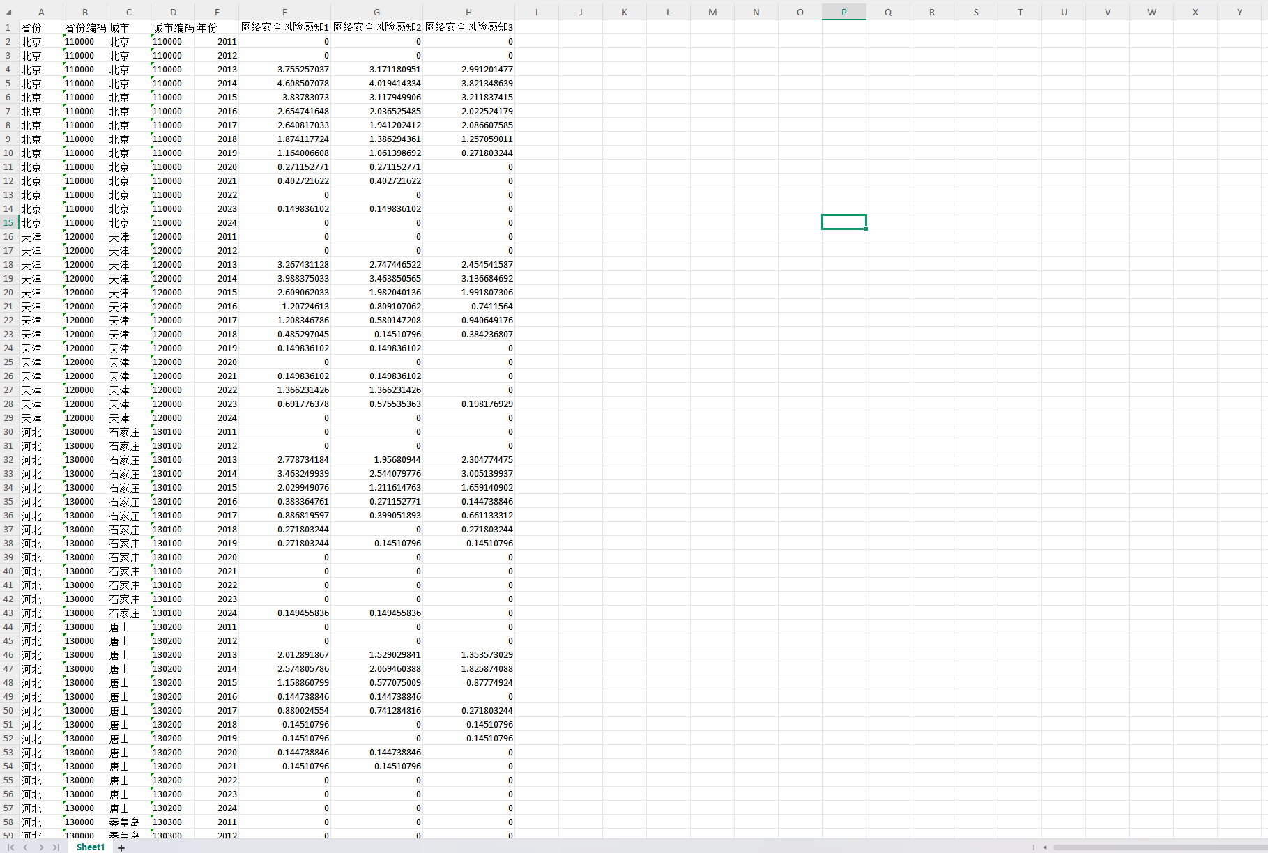Image resolution: width=1268 pixels, height=853 pixels.
Task: Select the cell with 0.886819597
Action: [x=284, y=515]
